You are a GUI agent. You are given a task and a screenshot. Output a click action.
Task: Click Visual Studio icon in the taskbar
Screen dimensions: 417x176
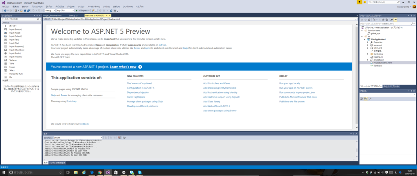pyautogui.click(x=108, y=172)
